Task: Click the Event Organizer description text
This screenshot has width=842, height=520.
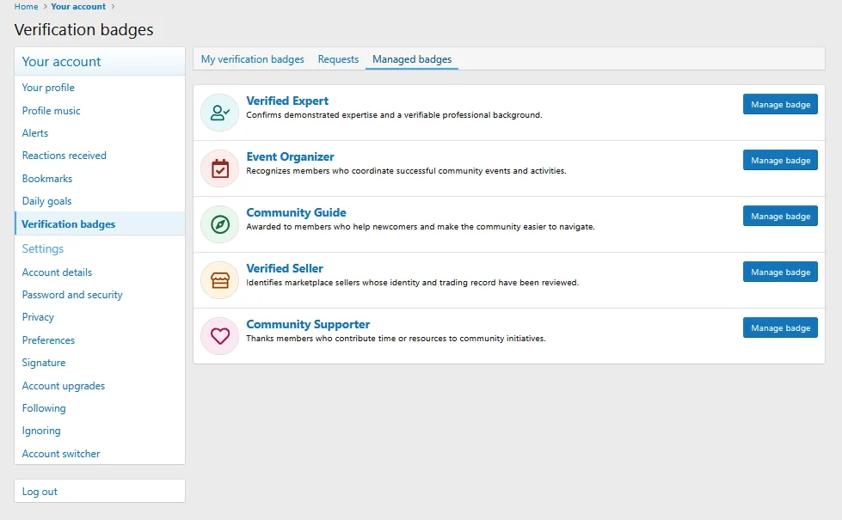Action: (406, 171)
